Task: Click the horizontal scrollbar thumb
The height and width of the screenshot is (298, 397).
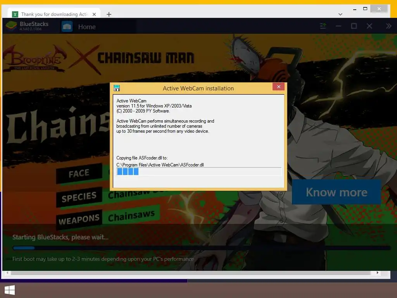Action: 191,273
